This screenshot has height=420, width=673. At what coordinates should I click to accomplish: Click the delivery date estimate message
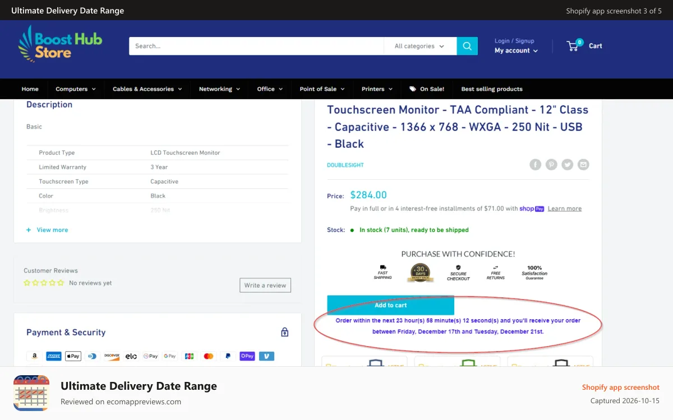[x=458, y=326]
